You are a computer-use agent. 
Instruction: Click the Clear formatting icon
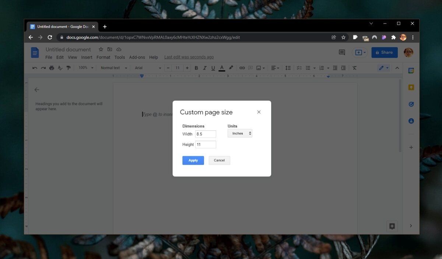pos(354,68)
